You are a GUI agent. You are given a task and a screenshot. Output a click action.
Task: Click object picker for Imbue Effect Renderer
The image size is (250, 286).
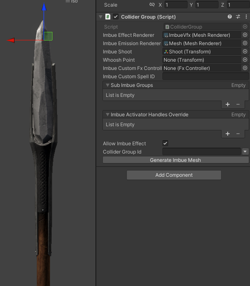[x=245, y=35]
